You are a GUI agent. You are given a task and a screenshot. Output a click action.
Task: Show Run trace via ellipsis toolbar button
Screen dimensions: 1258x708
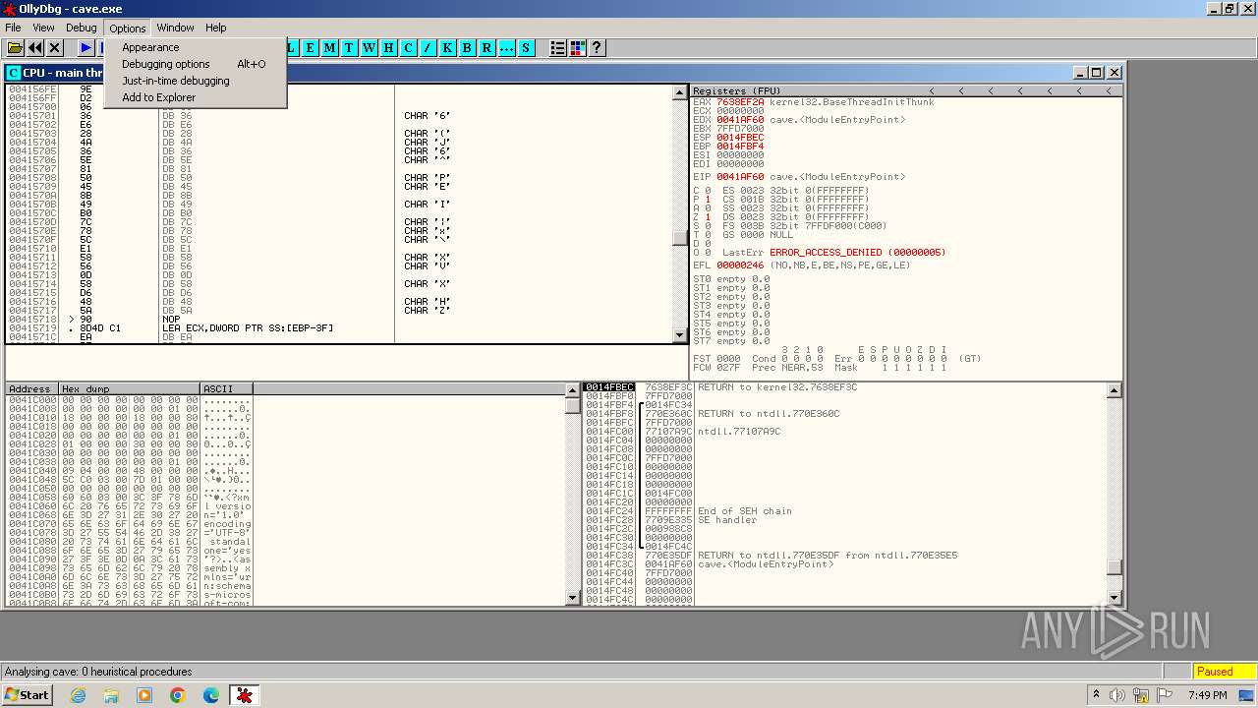click(x=506, y=47)
